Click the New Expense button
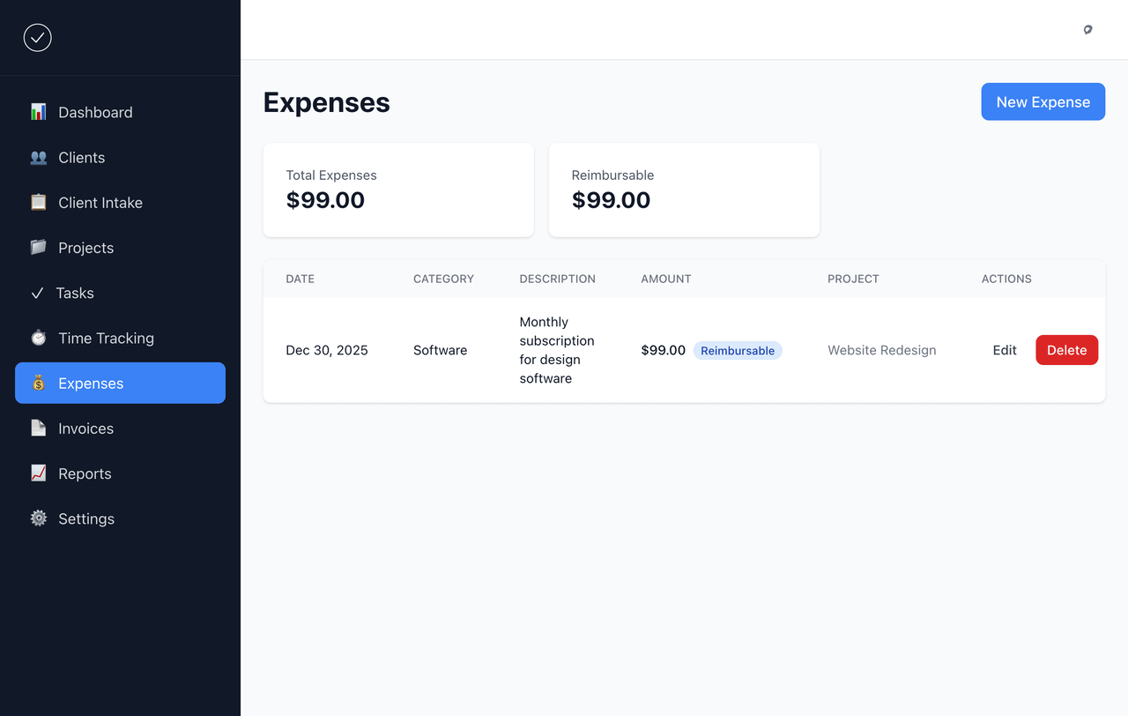The height and width of the screenshot is (716, 1128). 1043,101
